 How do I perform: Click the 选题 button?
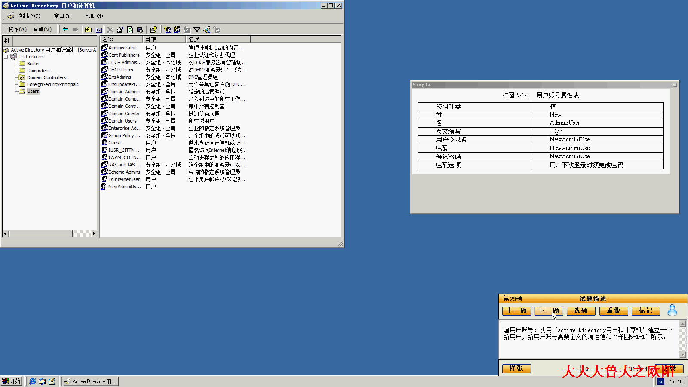pos(581,311)
